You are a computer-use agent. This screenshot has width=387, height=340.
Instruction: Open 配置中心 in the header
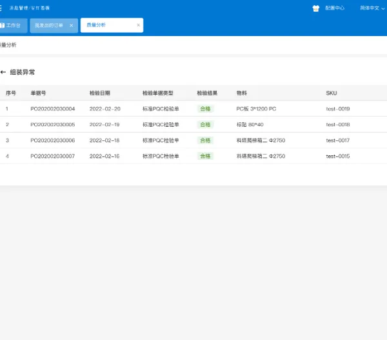335,8
